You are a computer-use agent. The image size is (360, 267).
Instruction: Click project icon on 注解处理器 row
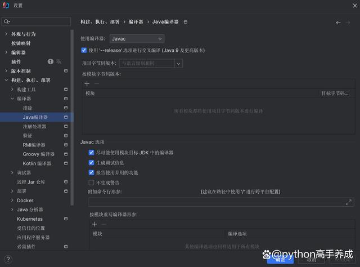point(66,126)
